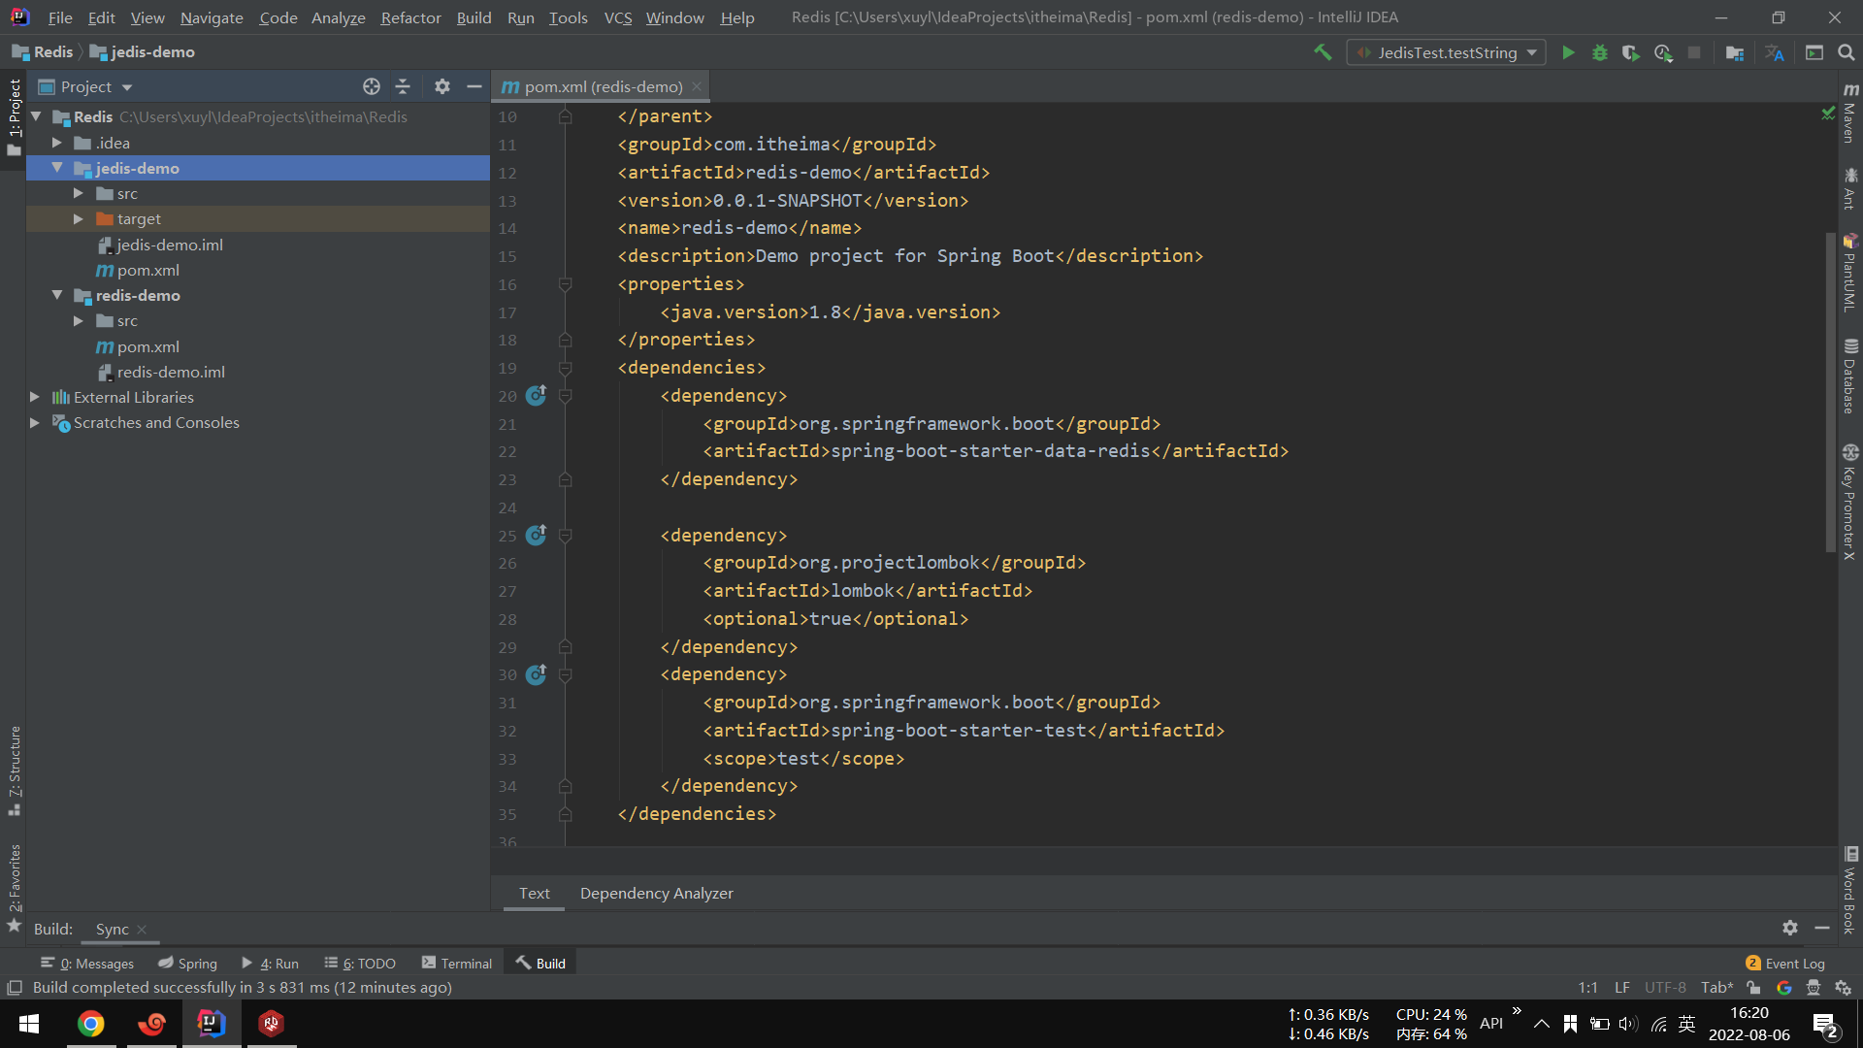Open Project Structure icon in toolbar

coord(1735,52)
